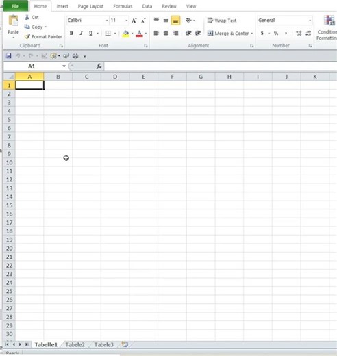Toggle align text left
Screen dimensions: 337x356
(156, 34)
